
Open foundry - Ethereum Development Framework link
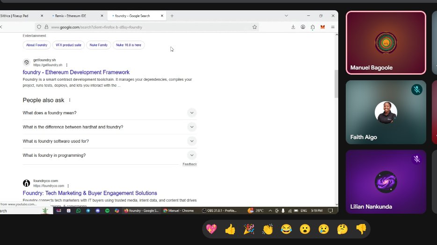76,72
